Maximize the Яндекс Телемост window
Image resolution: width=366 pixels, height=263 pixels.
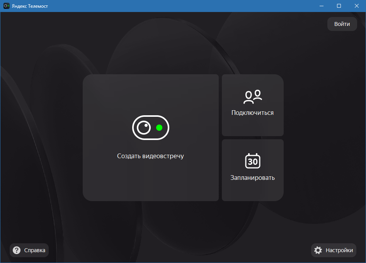pyautogui.click(x=339, y=6)
